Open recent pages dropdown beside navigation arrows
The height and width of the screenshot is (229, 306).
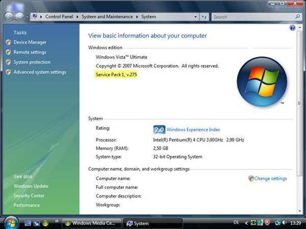(x=27, y=17)
